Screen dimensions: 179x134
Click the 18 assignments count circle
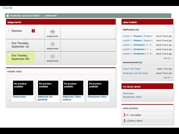pos(53,44)
